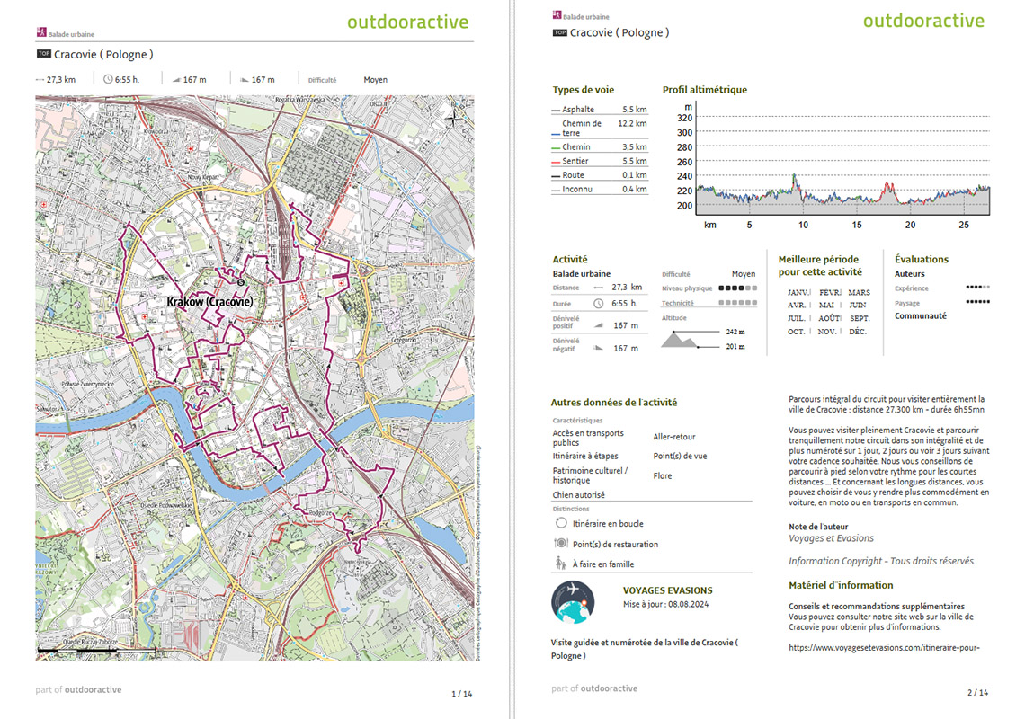Image resolution: width=1025 pixels, height=719 pixels.
Task: Click the Matériel d'information heading
Action: (x=841, y=586)
